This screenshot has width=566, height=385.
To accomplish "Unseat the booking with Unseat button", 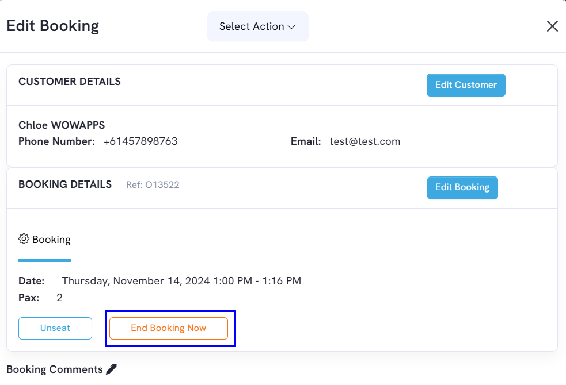I will (x=55, y=328).
